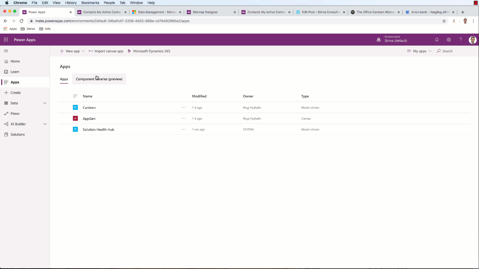The image size is (479, 269).
Task: Open the Info bookmarks folder
Action: pyautogui.click(x=45, y=29)
